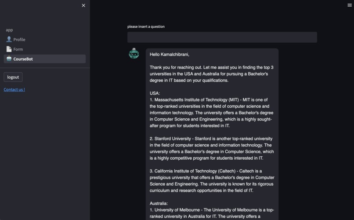This screenshot has width=354, height=220.
Task: Click the Form document icon
Action: pyautogui.click(x=9, y=49)
